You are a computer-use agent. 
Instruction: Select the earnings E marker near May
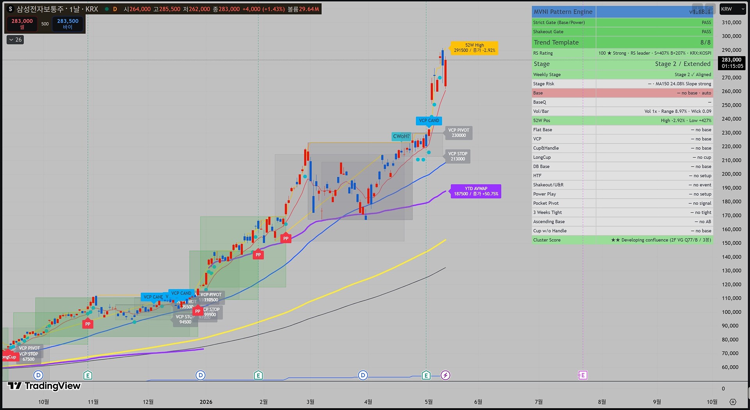[x=426, y=375]
